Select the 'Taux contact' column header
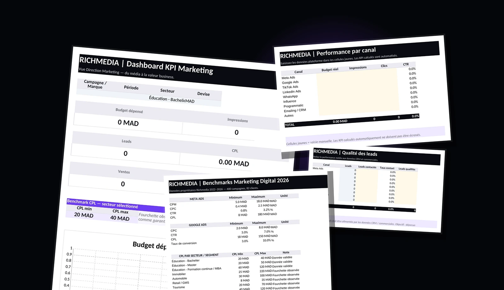 pos(387,168)
